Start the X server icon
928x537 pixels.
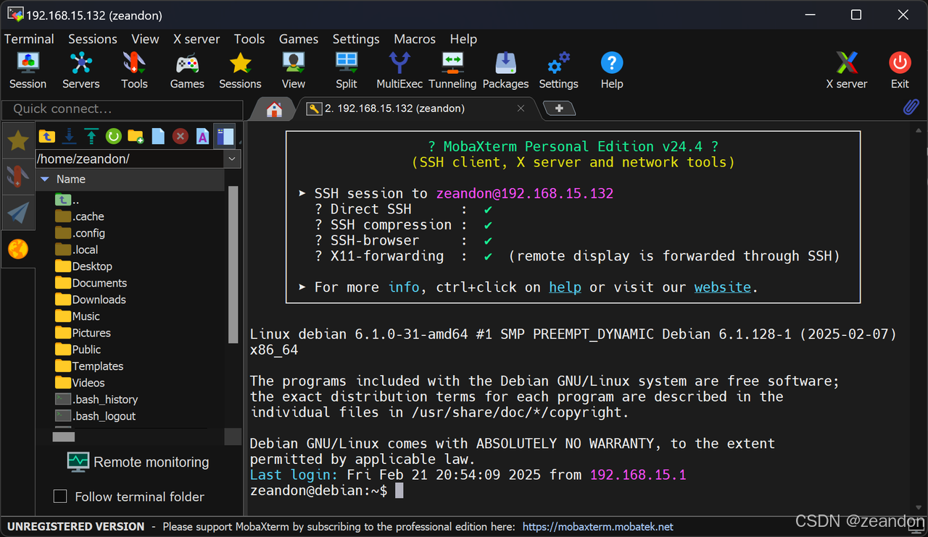pyautogui.click(x=847, y=70)
